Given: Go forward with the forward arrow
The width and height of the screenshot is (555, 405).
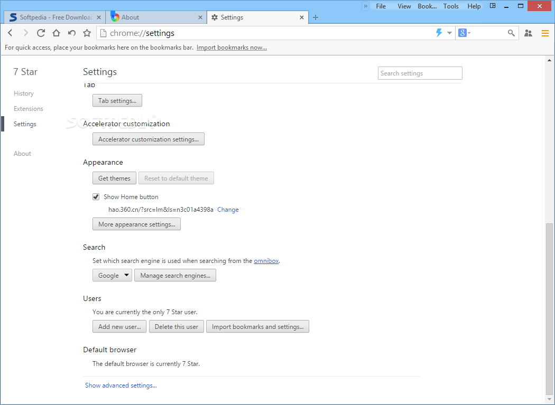Looking at the screenshot, I should pos(25,33).
